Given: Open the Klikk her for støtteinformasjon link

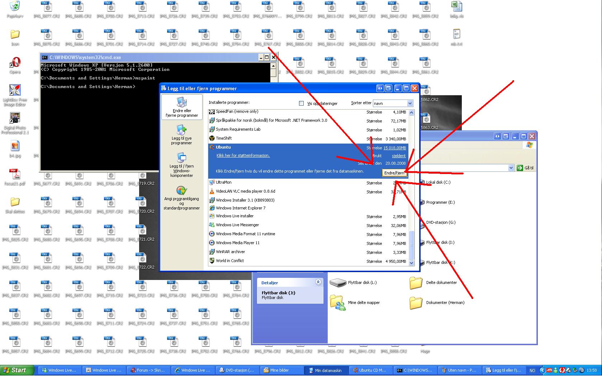Looking at the screenshot, I should pyautogui.click(x=243, y=156).
